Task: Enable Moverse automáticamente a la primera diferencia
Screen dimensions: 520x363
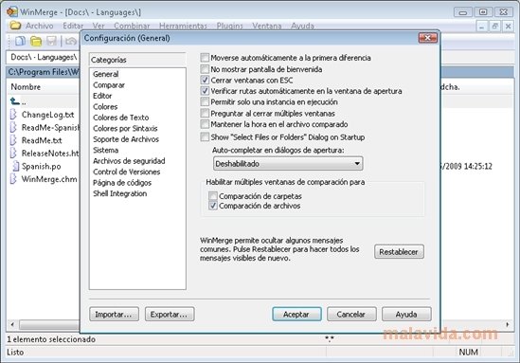Action: (205, 58)
